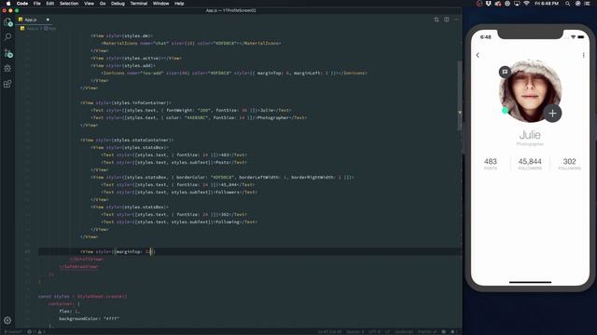Click the line and column status bar indicator
This screenshot has height=335, width=597.
[329, 331]
